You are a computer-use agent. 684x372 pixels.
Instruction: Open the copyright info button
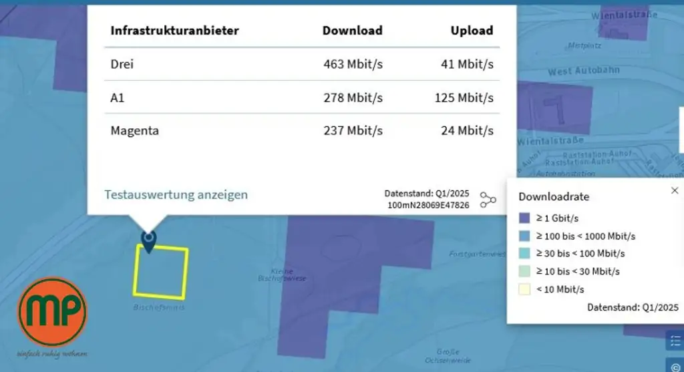coord(674,365)
